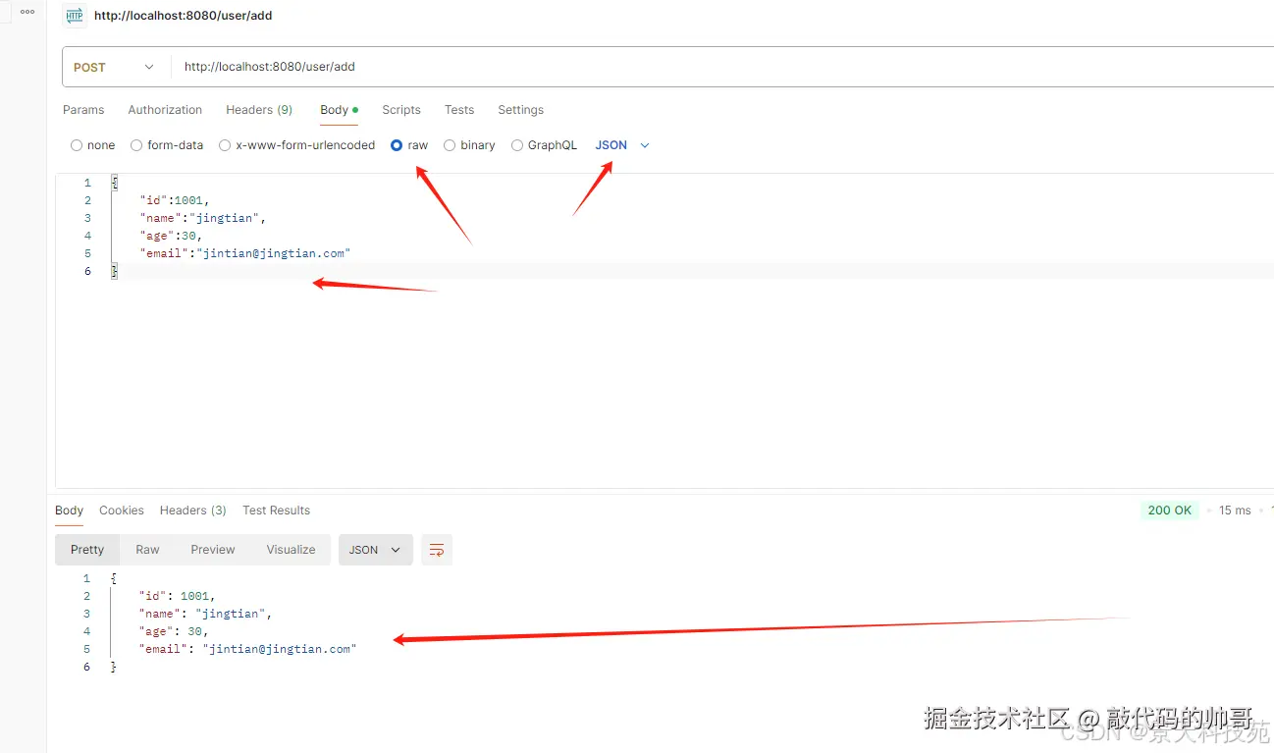Open the request Headers (9) tab
1274x753 pixels.
pos(259,110)
